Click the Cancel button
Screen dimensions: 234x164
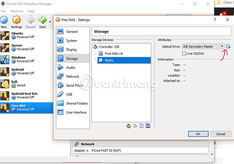[221, 134]
